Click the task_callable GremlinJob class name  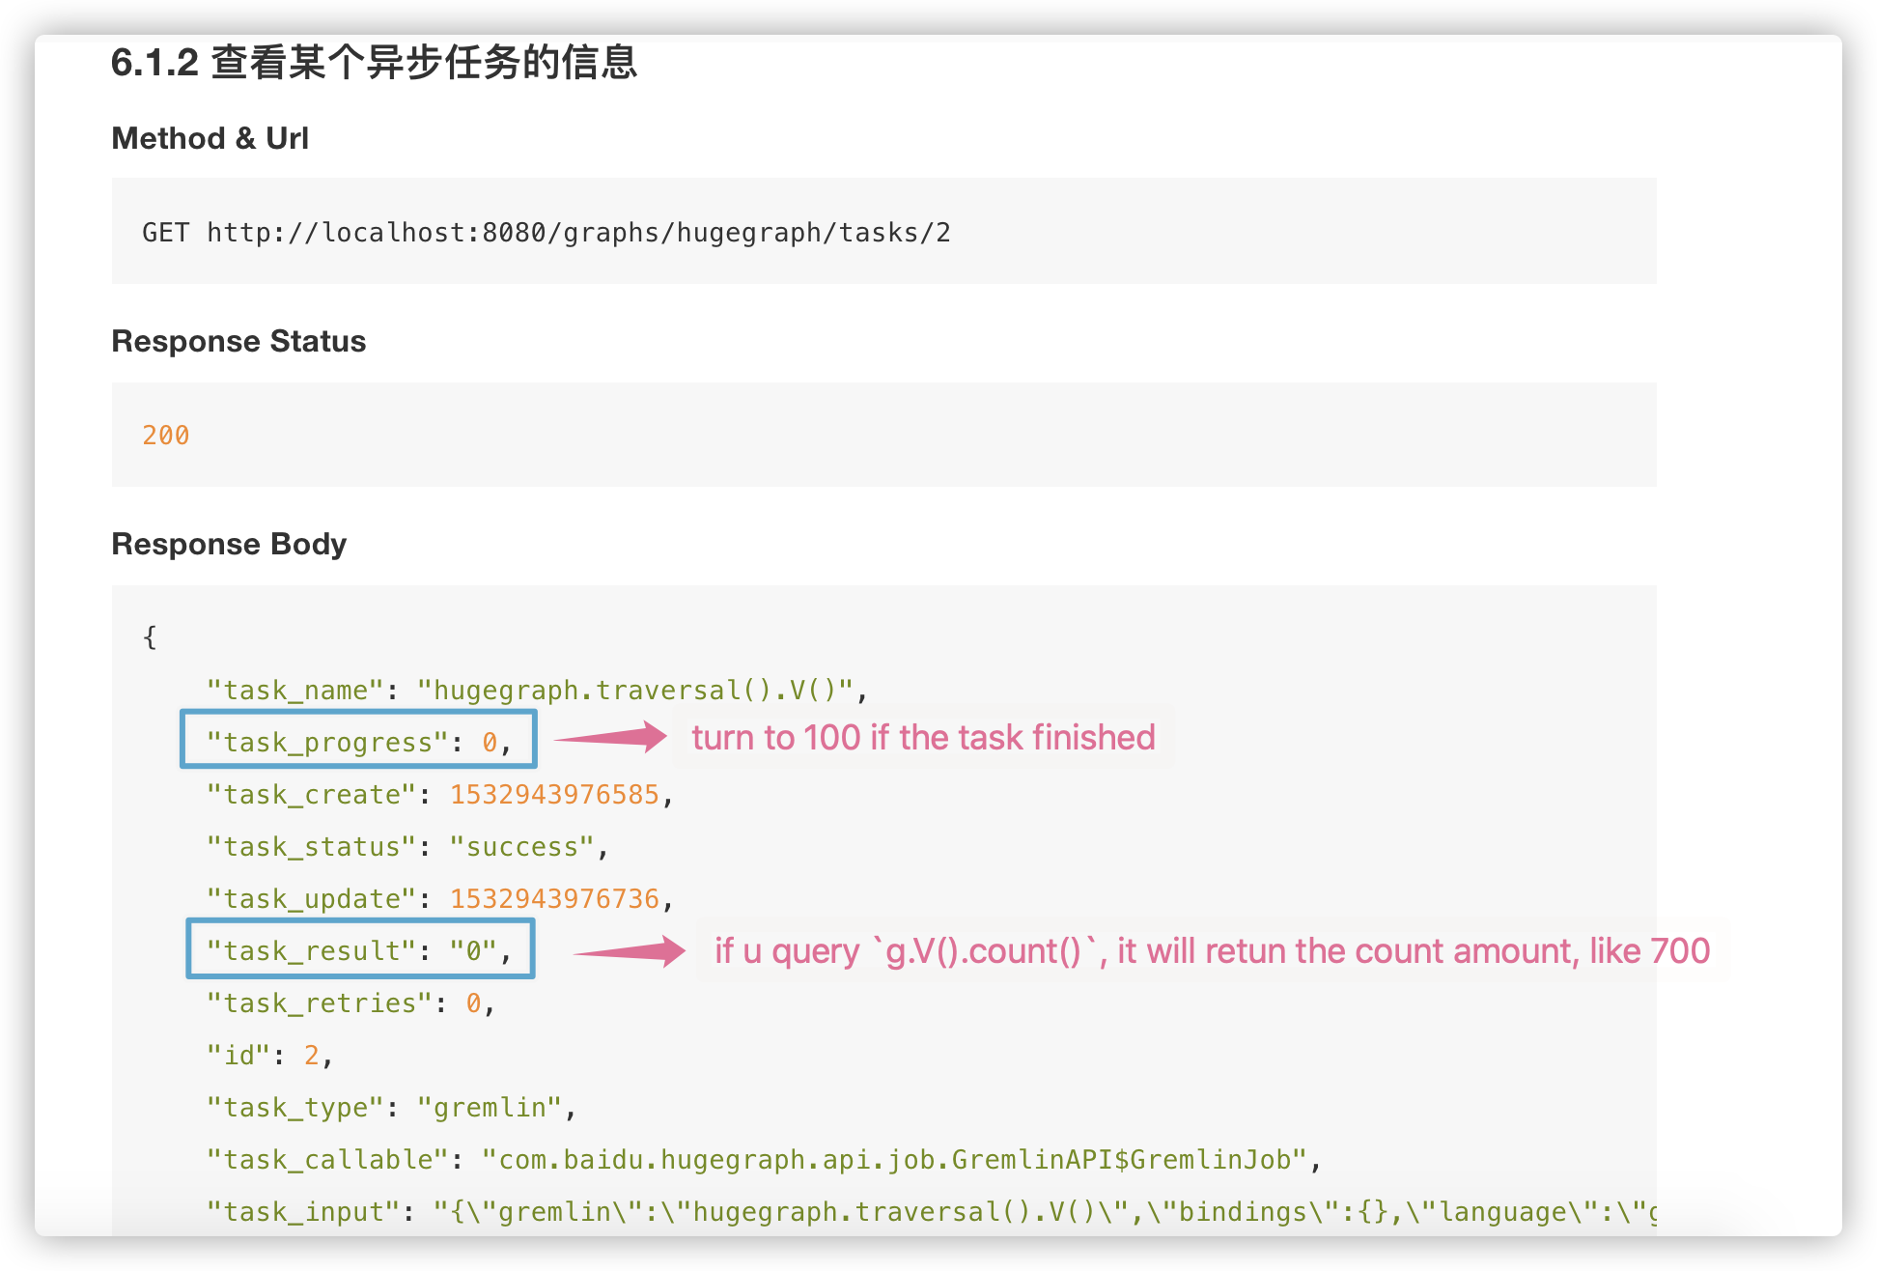click(x=896, y=1159)
